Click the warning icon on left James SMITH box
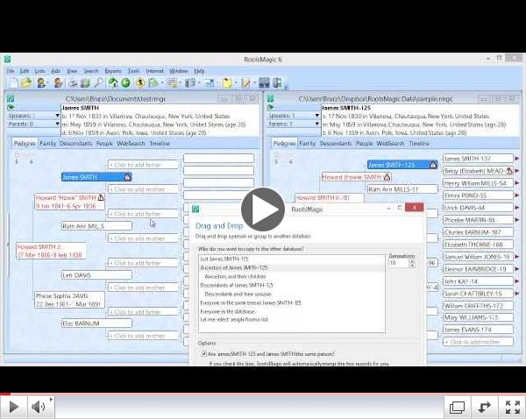This screenshot has width=526, height=419. point(127,177)
